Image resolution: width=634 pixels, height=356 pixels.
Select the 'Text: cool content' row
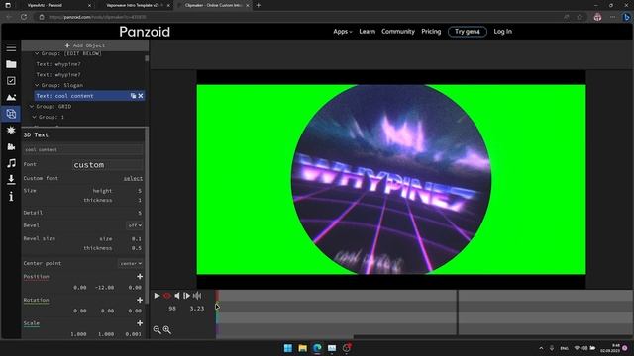[x=90, y=96]
